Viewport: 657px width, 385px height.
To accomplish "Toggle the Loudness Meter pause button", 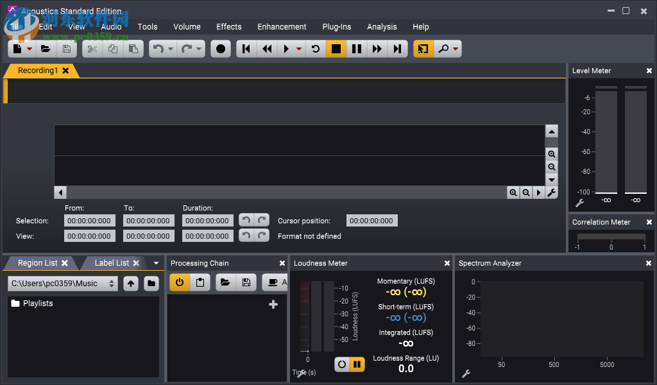I will 357,364.
